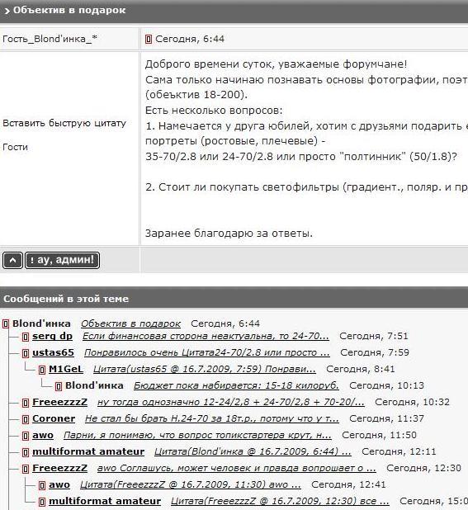Open message 'Бюджет пока набирается: 15-18 килоруб.'
This screenshot has width=468, height=510.
coord(236,385)
